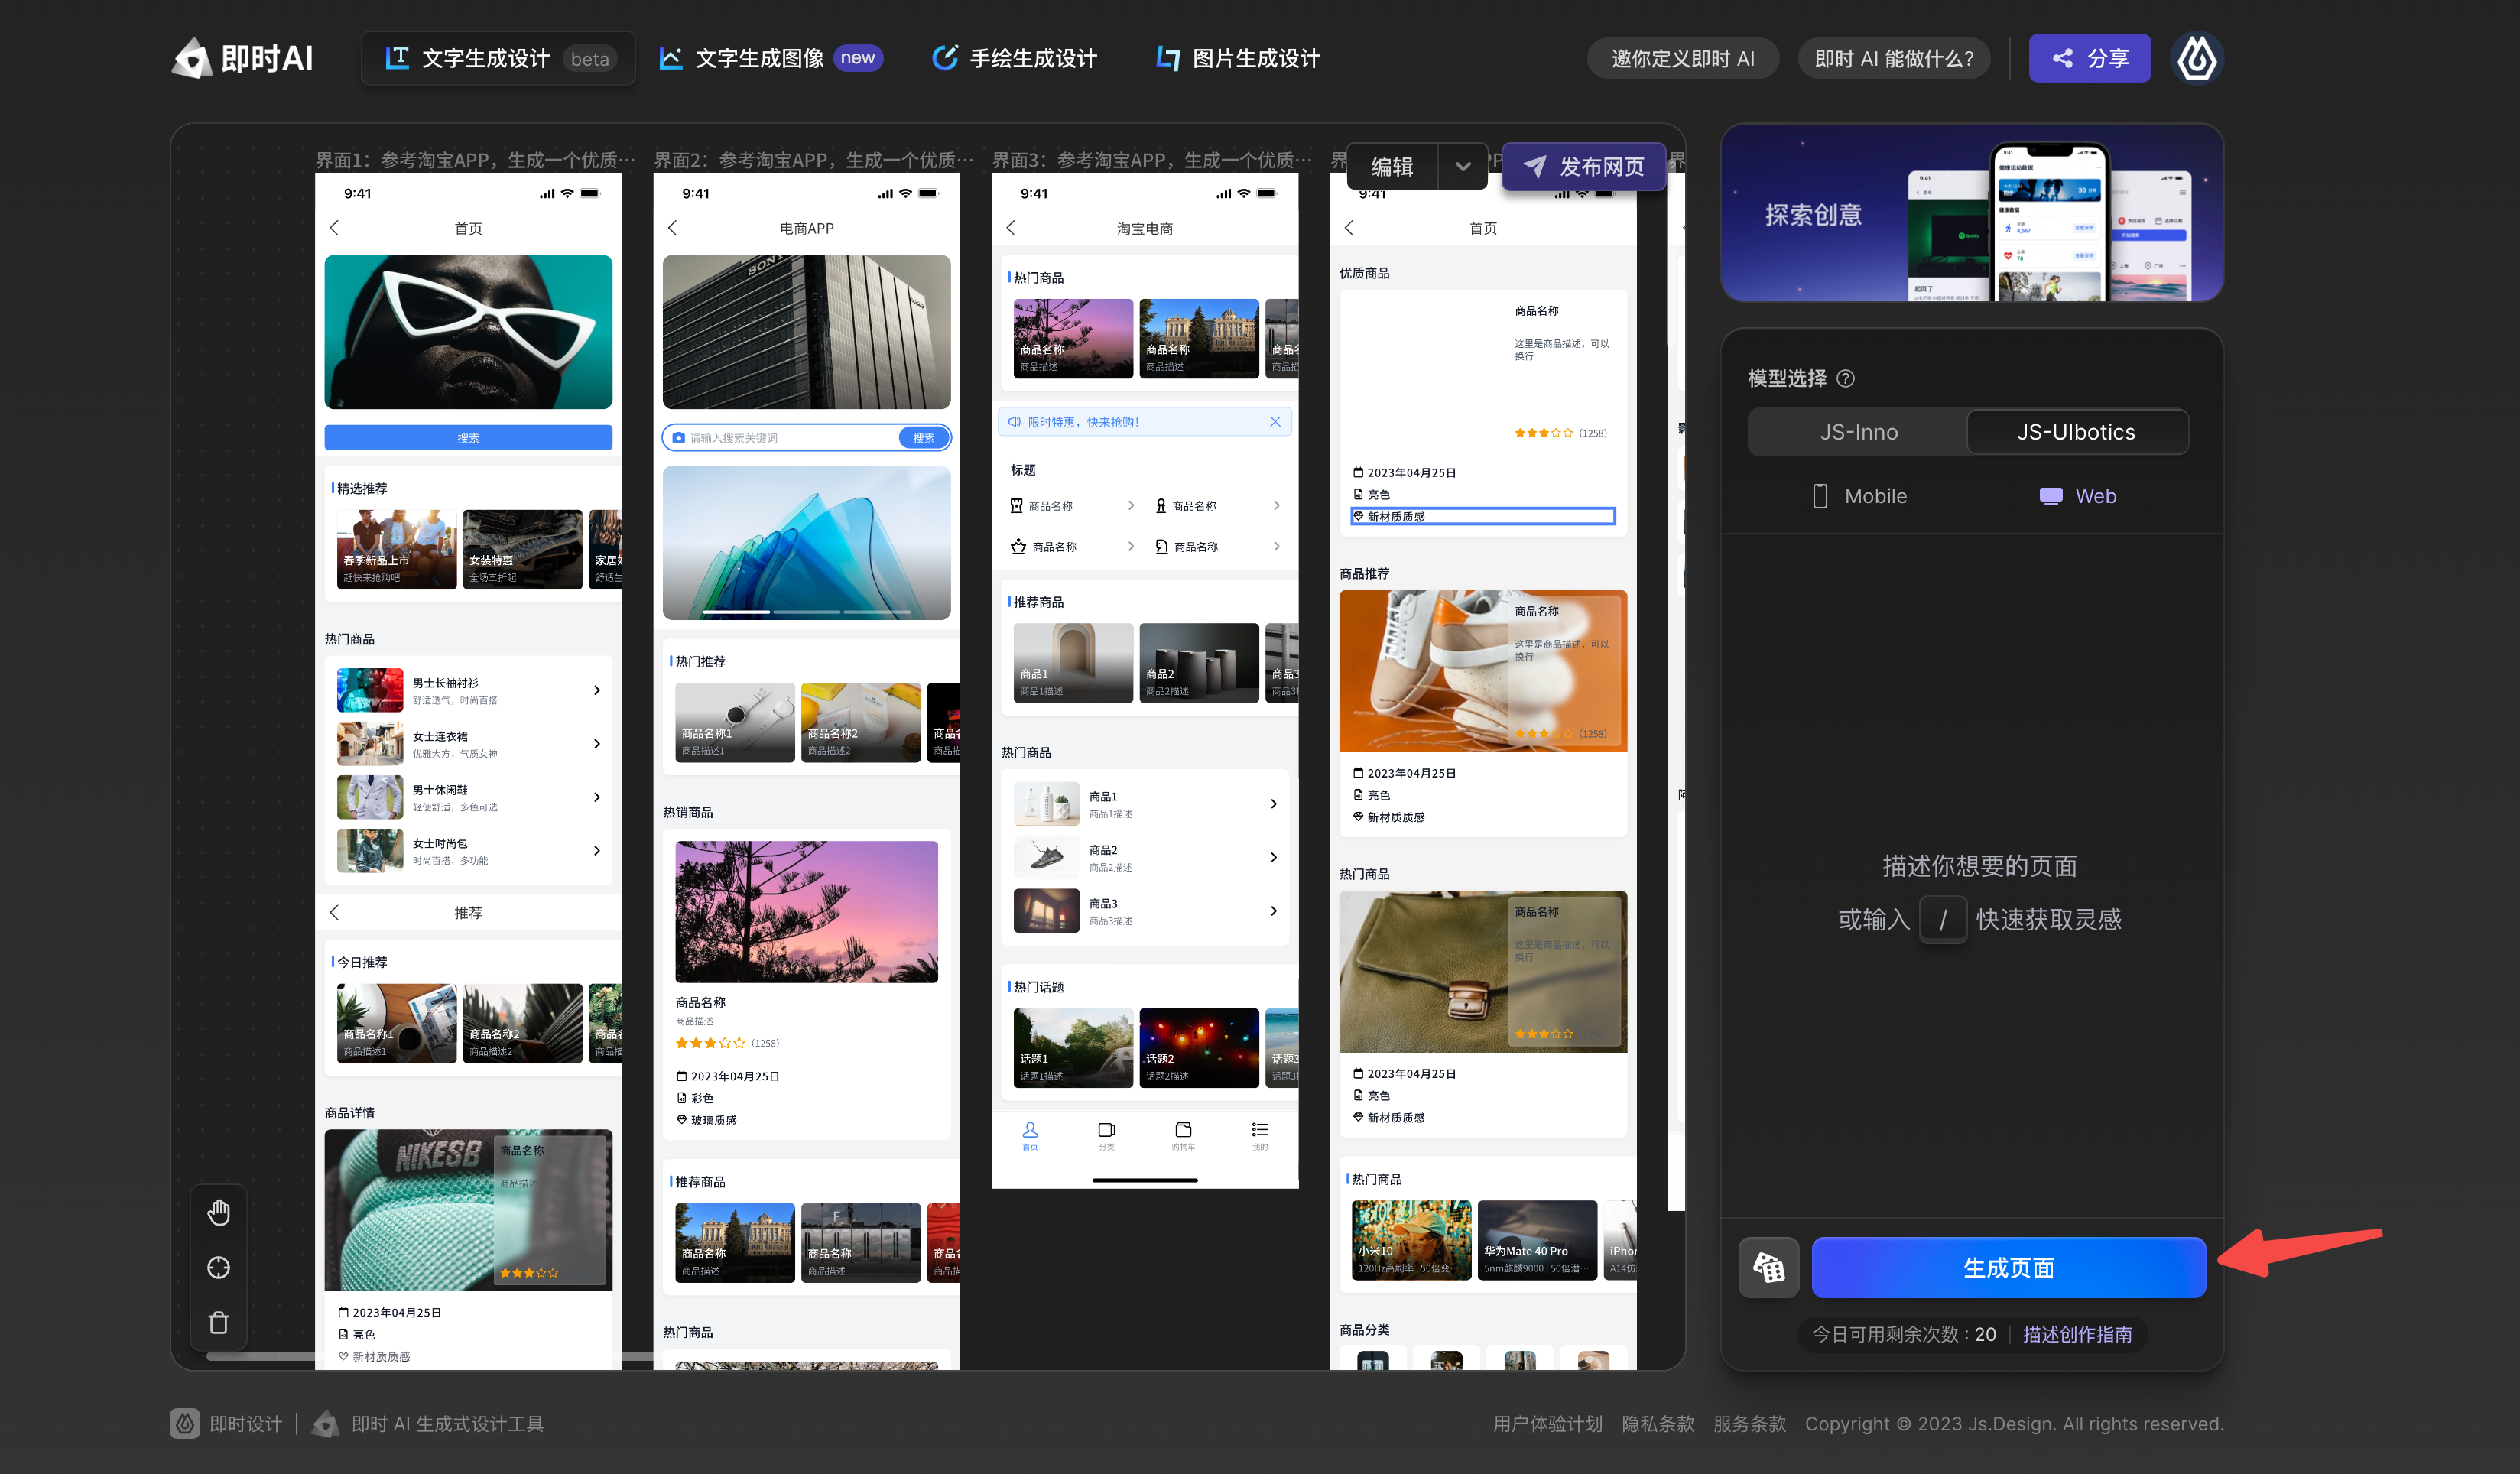Screen dimensions: 2520x1474
Task: Open the 即时设计 footer link
Action: click(x=227, y=1424)
